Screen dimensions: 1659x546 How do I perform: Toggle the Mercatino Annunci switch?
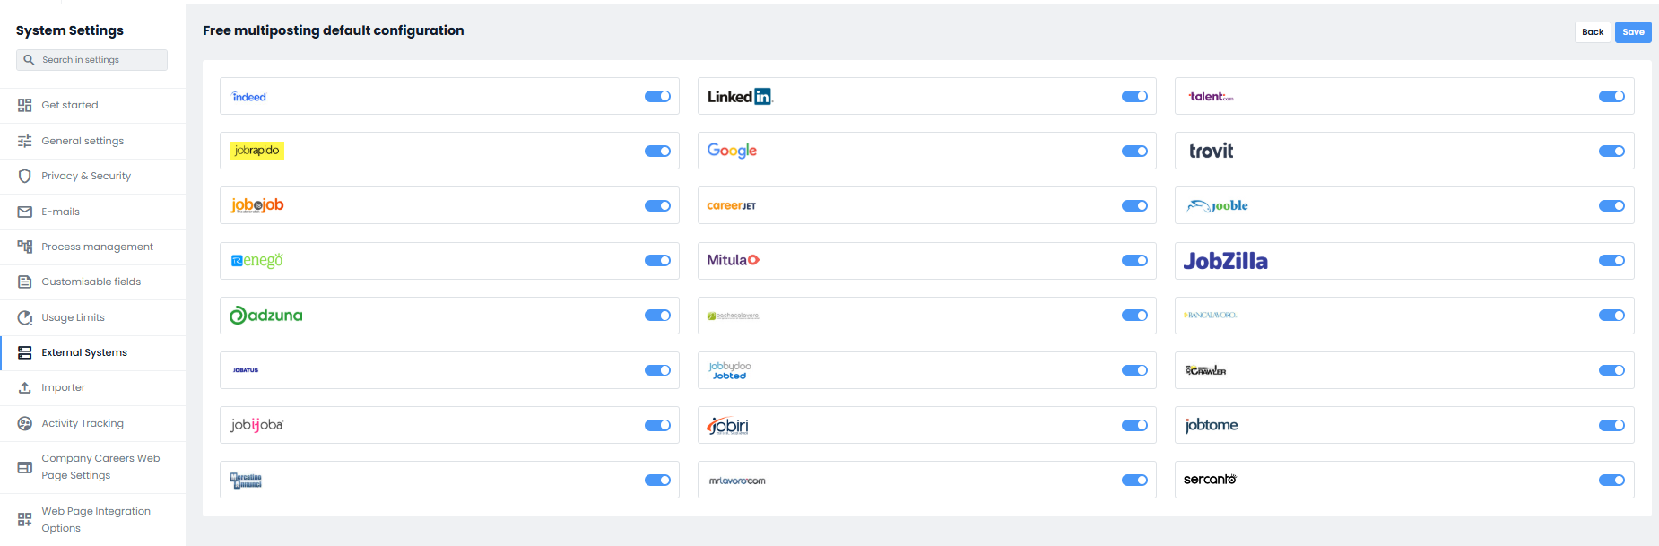657,481
